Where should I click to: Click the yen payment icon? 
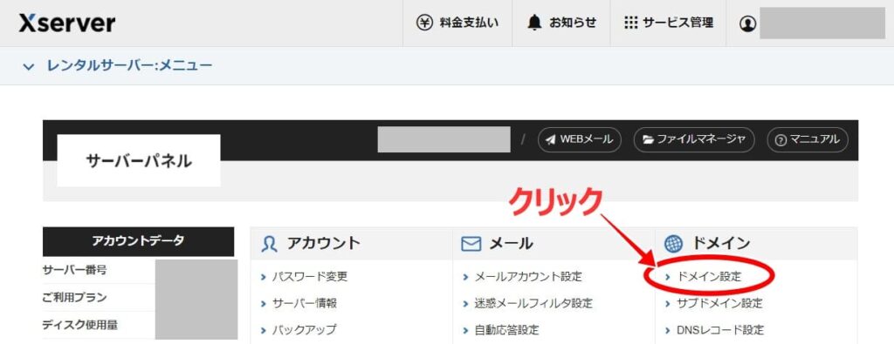[x=424, y=23]
